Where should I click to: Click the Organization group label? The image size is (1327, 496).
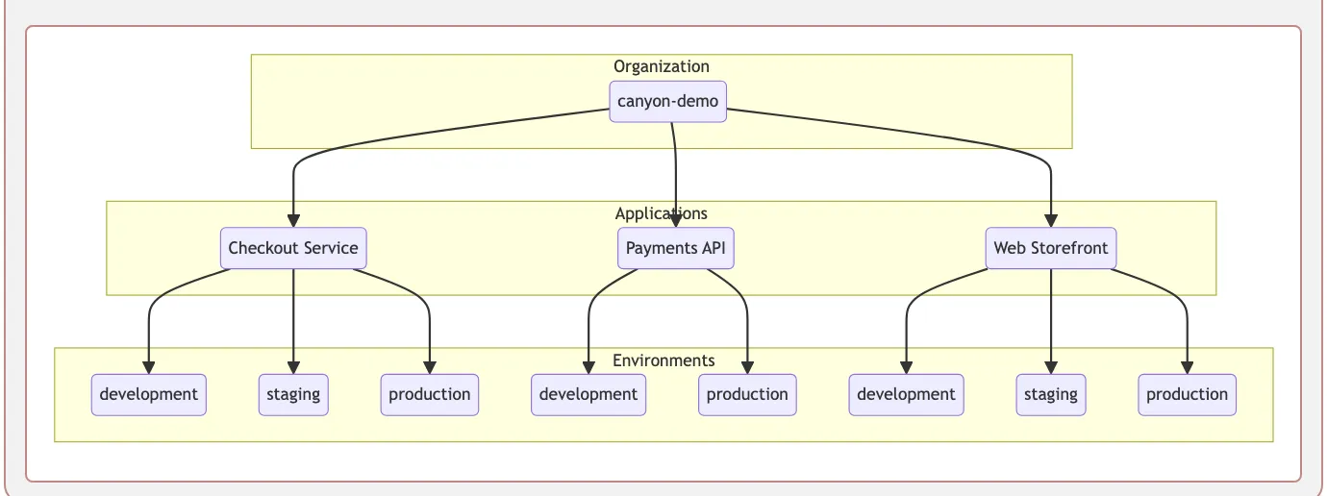point(662,66)
